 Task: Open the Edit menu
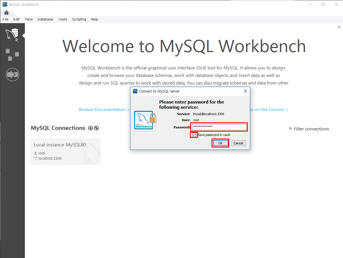point(16,19)
